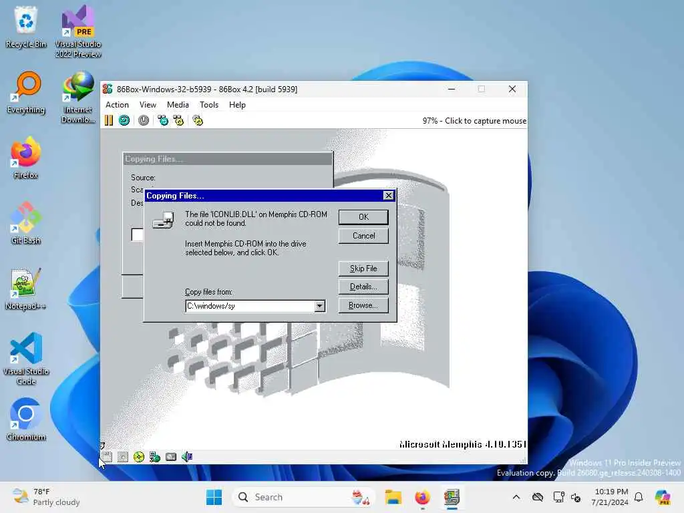Open the Windows Start menu
Image resolution: width=684 pixels, height=513 pixels.
[x=214, y=497]
